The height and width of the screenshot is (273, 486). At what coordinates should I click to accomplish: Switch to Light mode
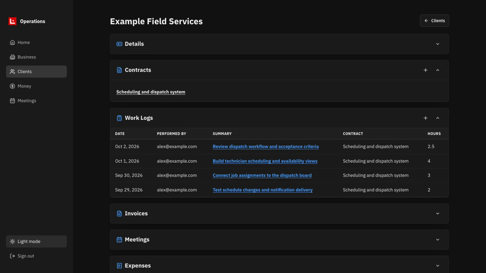[36, 242]
